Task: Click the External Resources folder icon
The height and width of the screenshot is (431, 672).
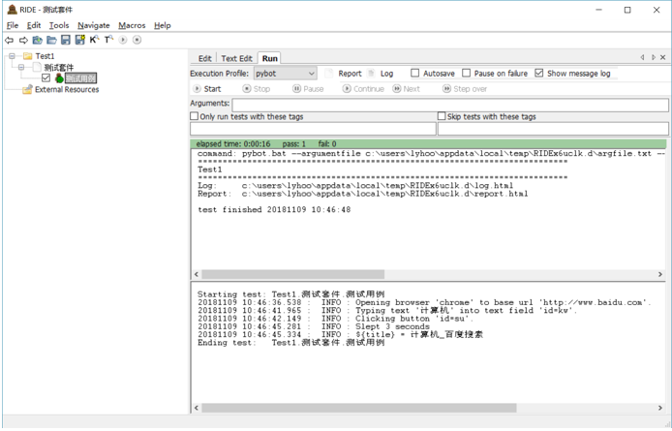Action: point(27,89)
